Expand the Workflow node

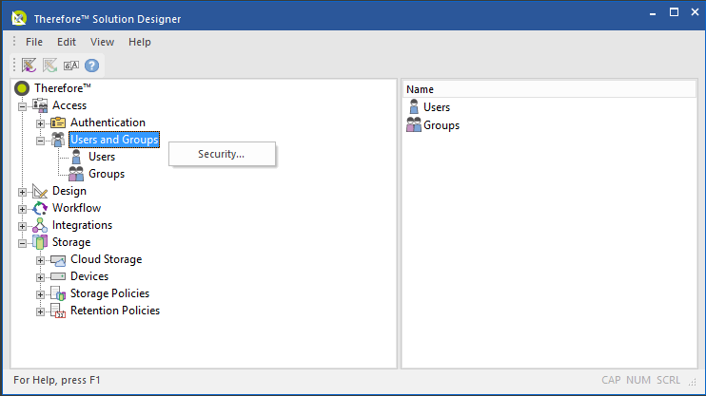click(x=22, y=209)
